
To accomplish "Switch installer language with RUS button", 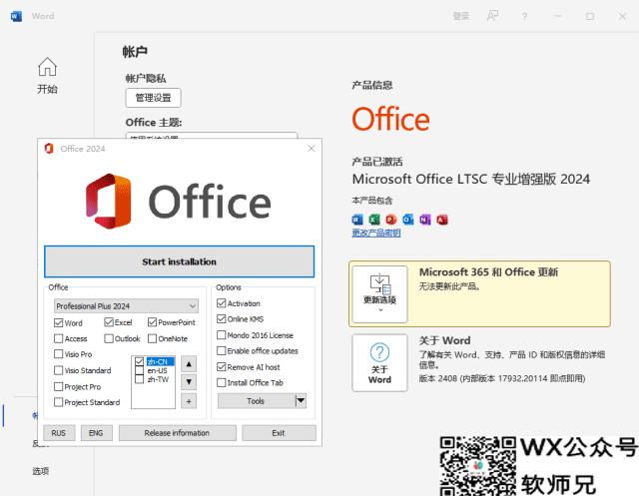I will tap(59, 433).
